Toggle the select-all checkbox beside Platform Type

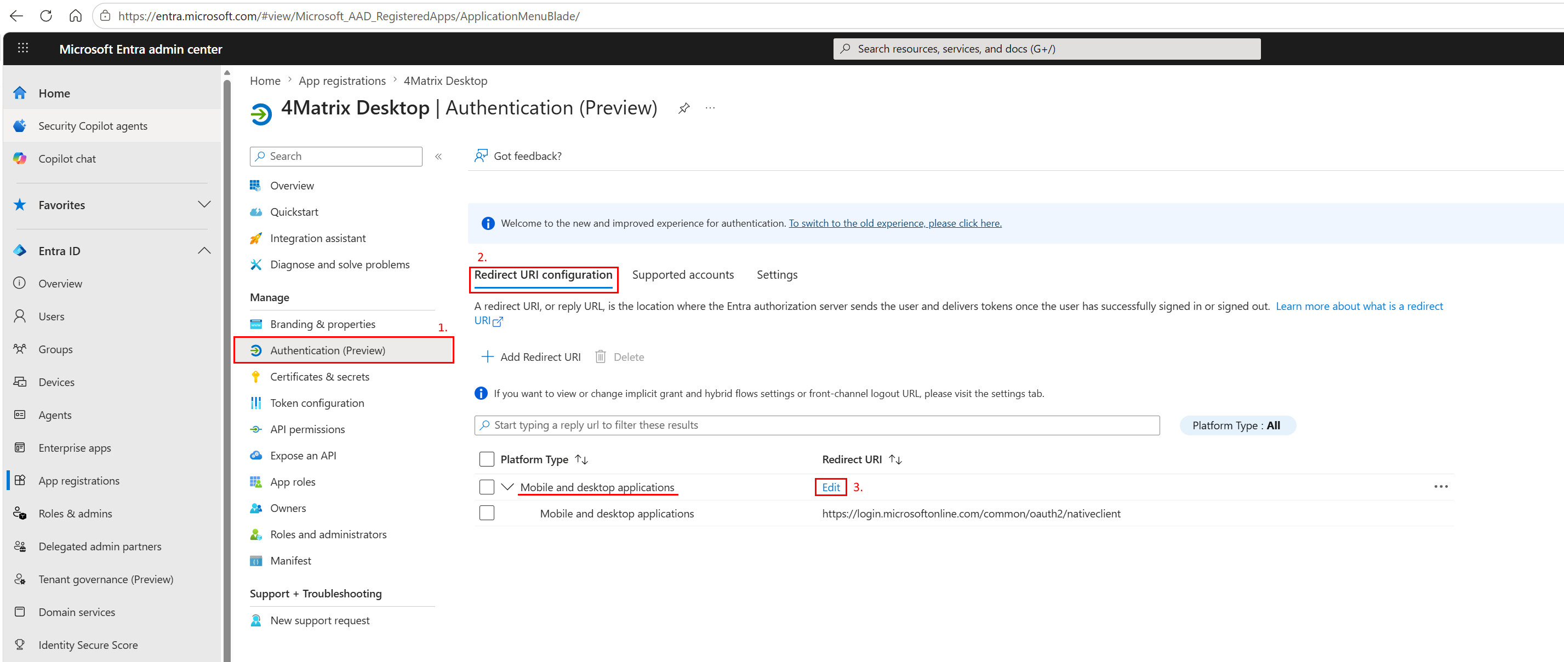(487, 459)
